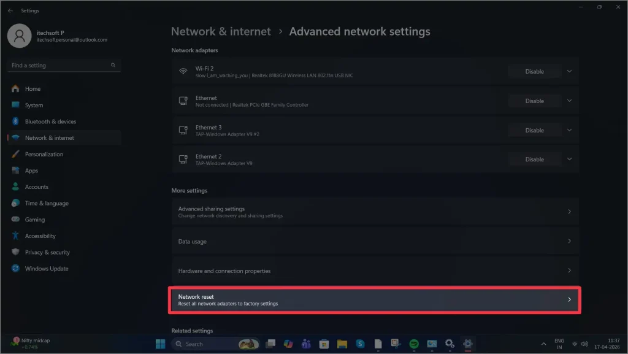Open Advanced sharing settings
Image resolution: width=628 pixels, height=354 pixels.
coord(375,212)
